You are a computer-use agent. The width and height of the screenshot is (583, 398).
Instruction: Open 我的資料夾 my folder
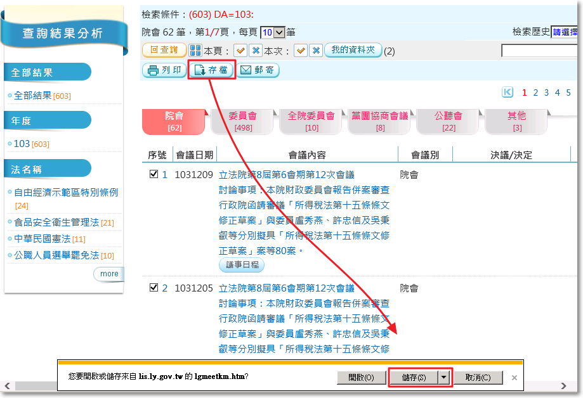pyautogui.click(x=353, y=51)
